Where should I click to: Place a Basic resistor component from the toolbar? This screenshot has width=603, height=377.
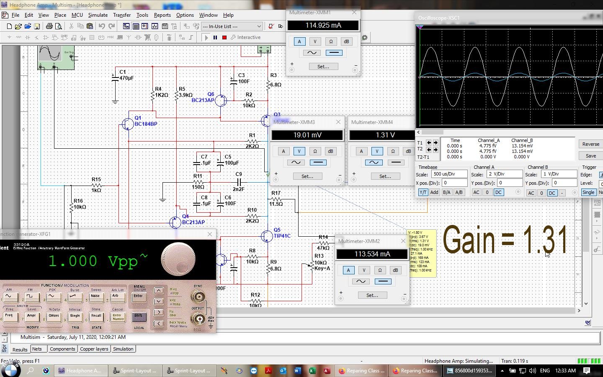pyautogui.click(x=18, y=37)
